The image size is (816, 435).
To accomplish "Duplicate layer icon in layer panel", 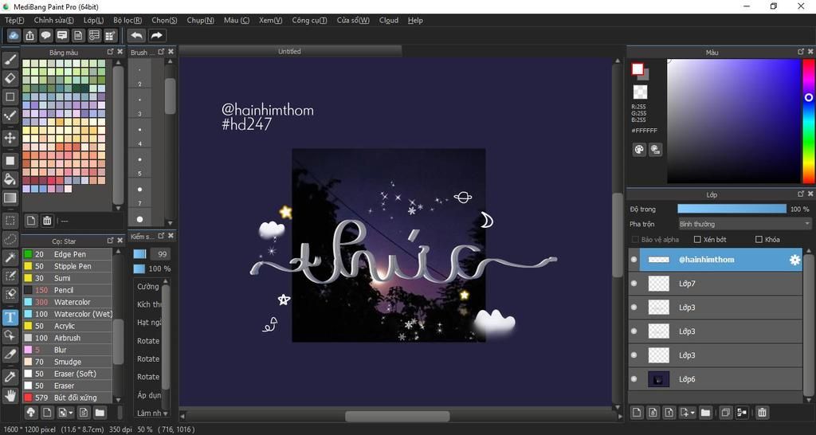I will click(725, 413).
